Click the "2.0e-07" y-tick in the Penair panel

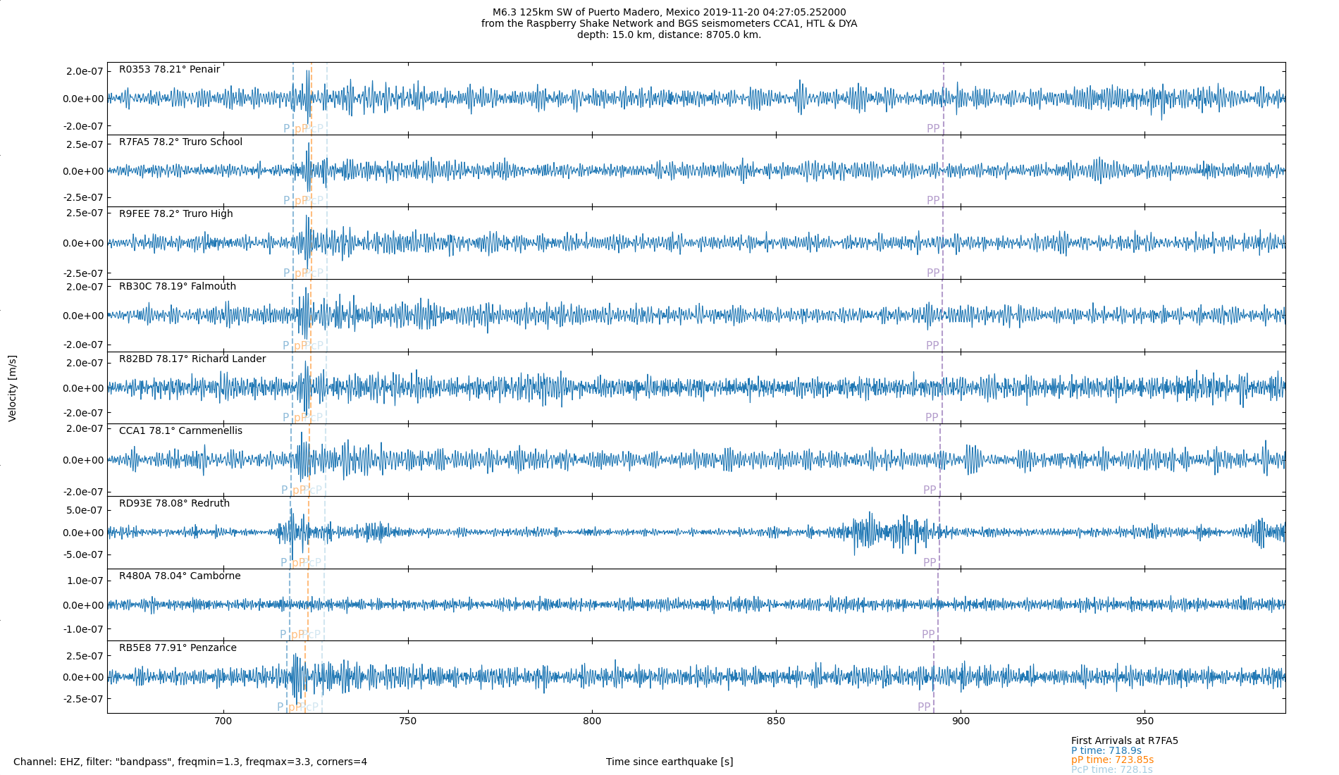[85, 71]
